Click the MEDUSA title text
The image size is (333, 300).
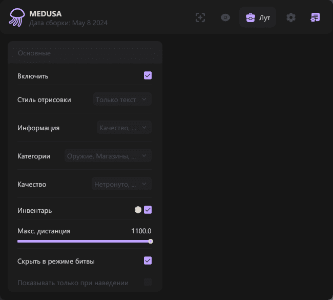coord(45,13)
